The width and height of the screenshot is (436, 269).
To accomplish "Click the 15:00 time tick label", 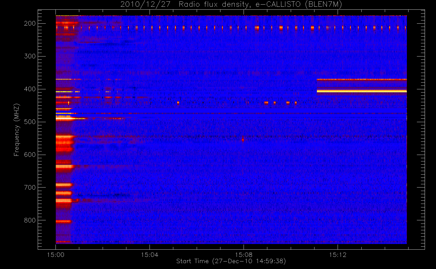I will [56, 255].
